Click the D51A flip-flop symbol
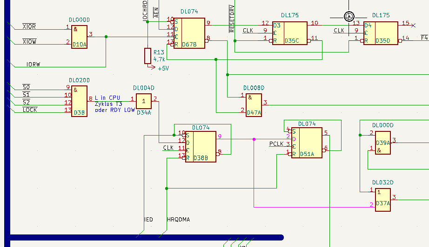The height and width of the screenshot is (247, 429). (307, 143)
